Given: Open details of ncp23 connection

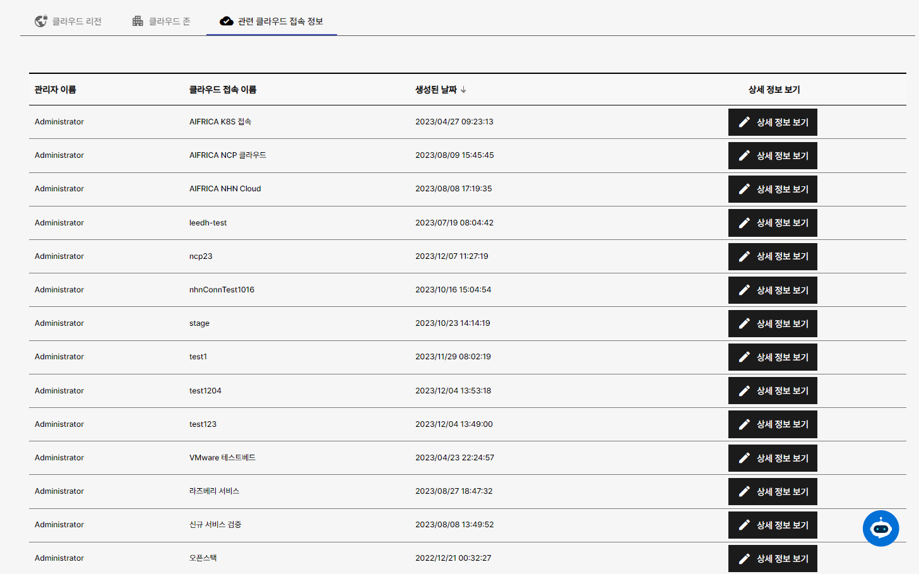Looking at the screenshot, I should (773, 256).
